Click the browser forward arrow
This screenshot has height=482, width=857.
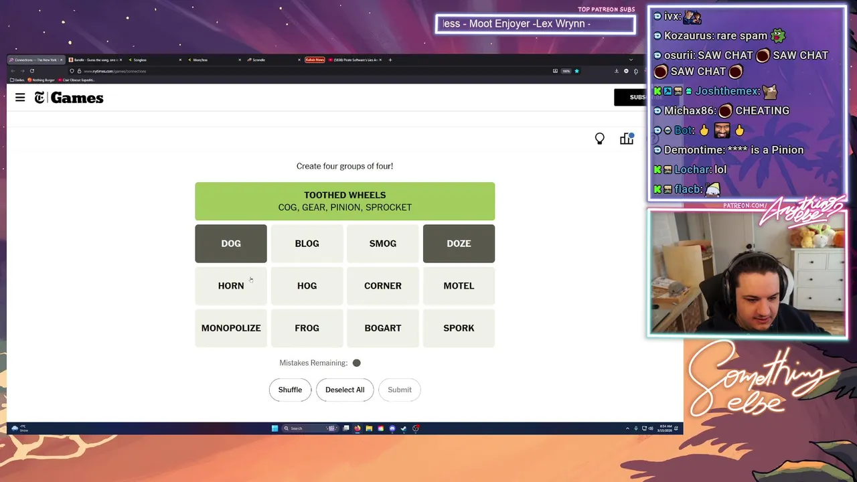coord(22,71)
